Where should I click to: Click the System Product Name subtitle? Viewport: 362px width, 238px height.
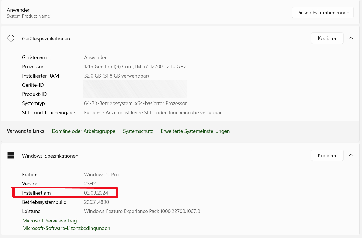tap(28, 16)
